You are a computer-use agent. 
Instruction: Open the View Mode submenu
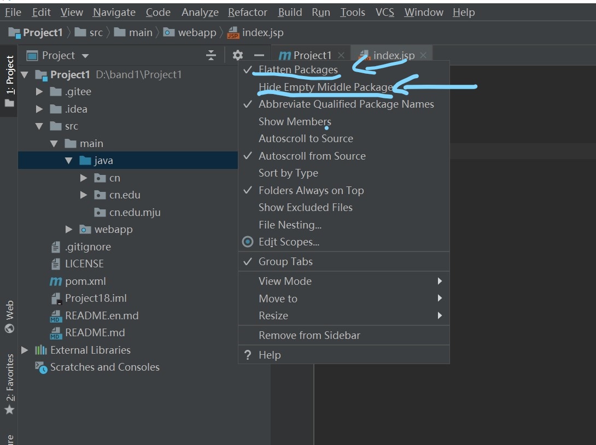click(285, 281)
